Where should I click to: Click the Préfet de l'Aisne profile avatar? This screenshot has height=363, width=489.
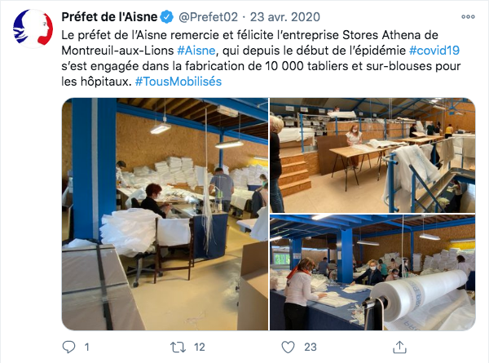pos(33,29)
